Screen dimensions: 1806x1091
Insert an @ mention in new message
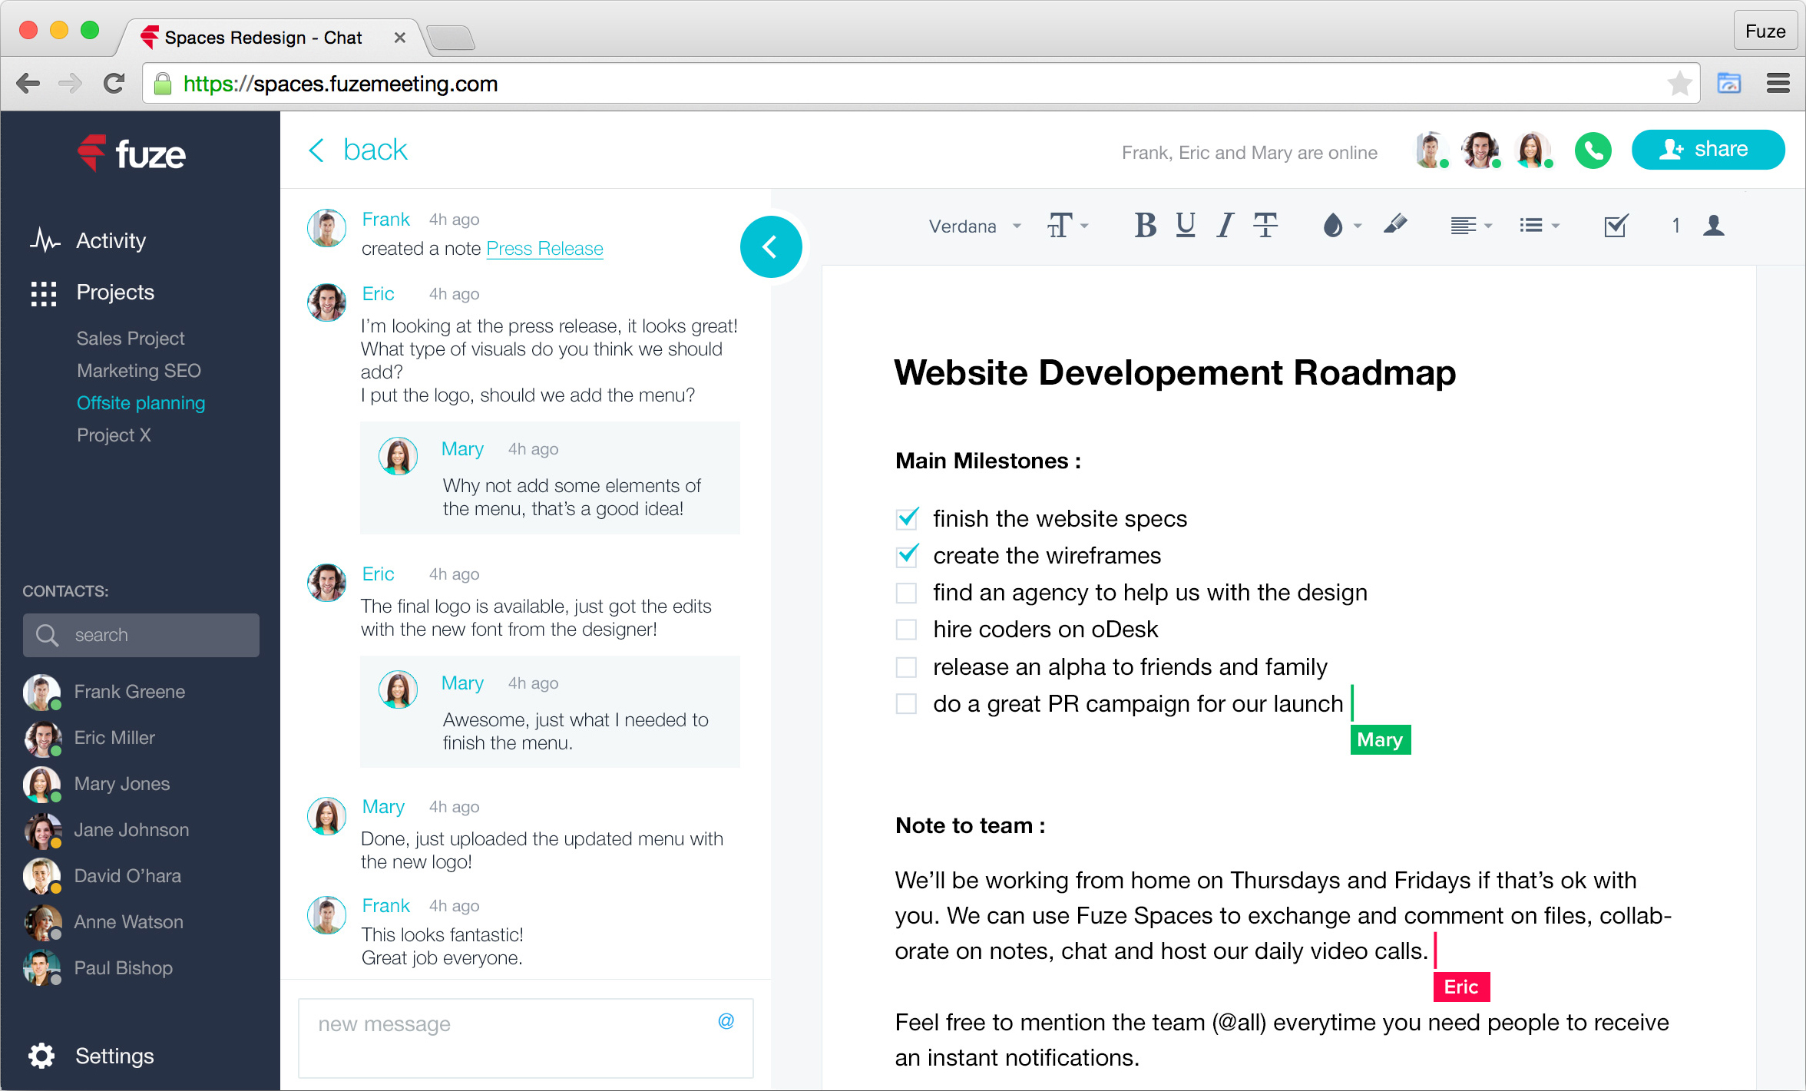pos(726,1021)
